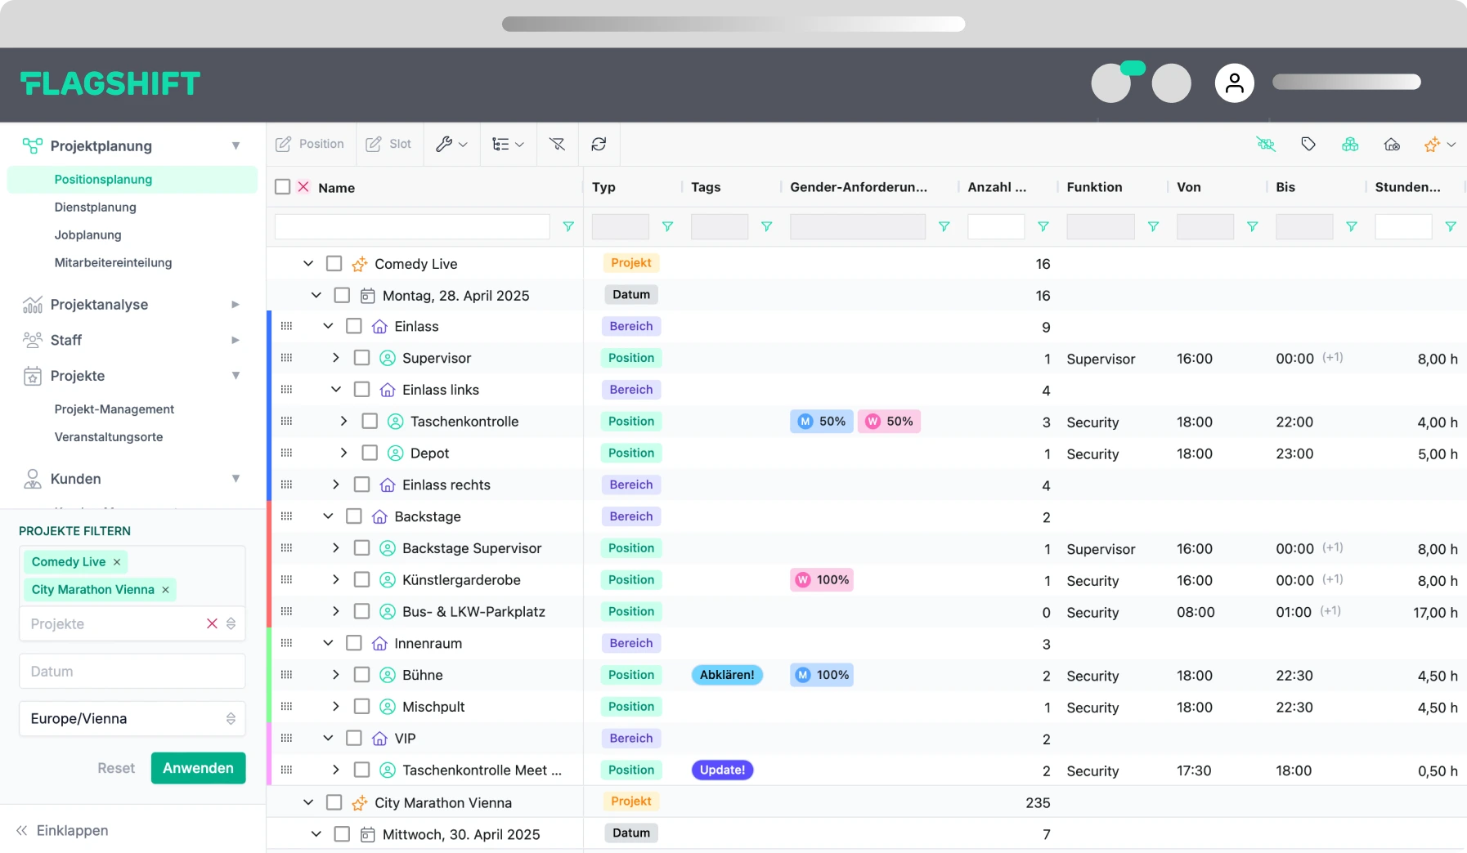Click the Abklären! tag on Bühne
This screenshot has width=1467, height=853.
(x=726, y=675)
